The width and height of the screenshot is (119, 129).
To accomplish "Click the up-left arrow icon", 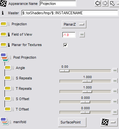I will [x=113, y=4].
